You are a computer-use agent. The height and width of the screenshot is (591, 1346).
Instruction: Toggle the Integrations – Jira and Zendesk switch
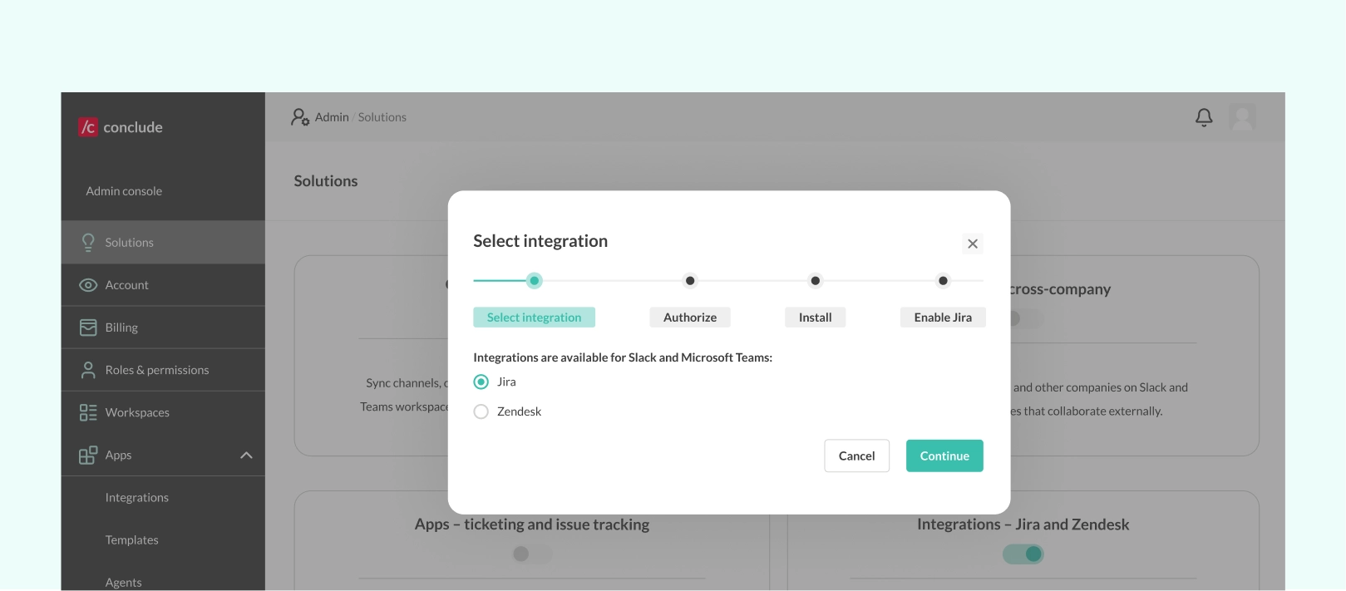tap(1023, 554)
